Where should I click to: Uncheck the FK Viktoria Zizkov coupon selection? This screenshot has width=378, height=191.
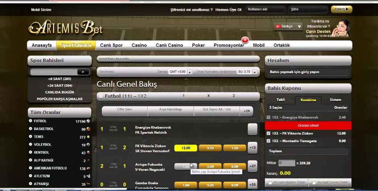[x=268, y=133]
